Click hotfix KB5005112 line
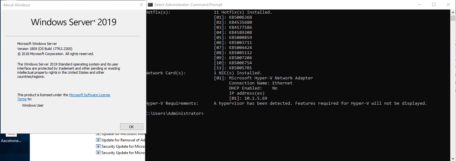The width and height of the screenshot is (456, 161). 233,53
